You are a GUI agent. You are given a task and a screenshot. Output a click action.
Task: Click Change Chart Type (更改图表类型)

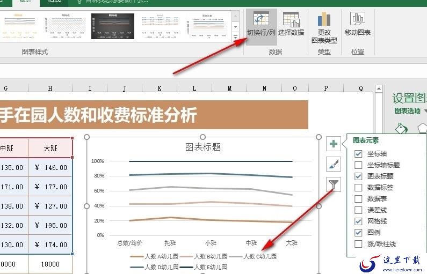tap(324, 27)
